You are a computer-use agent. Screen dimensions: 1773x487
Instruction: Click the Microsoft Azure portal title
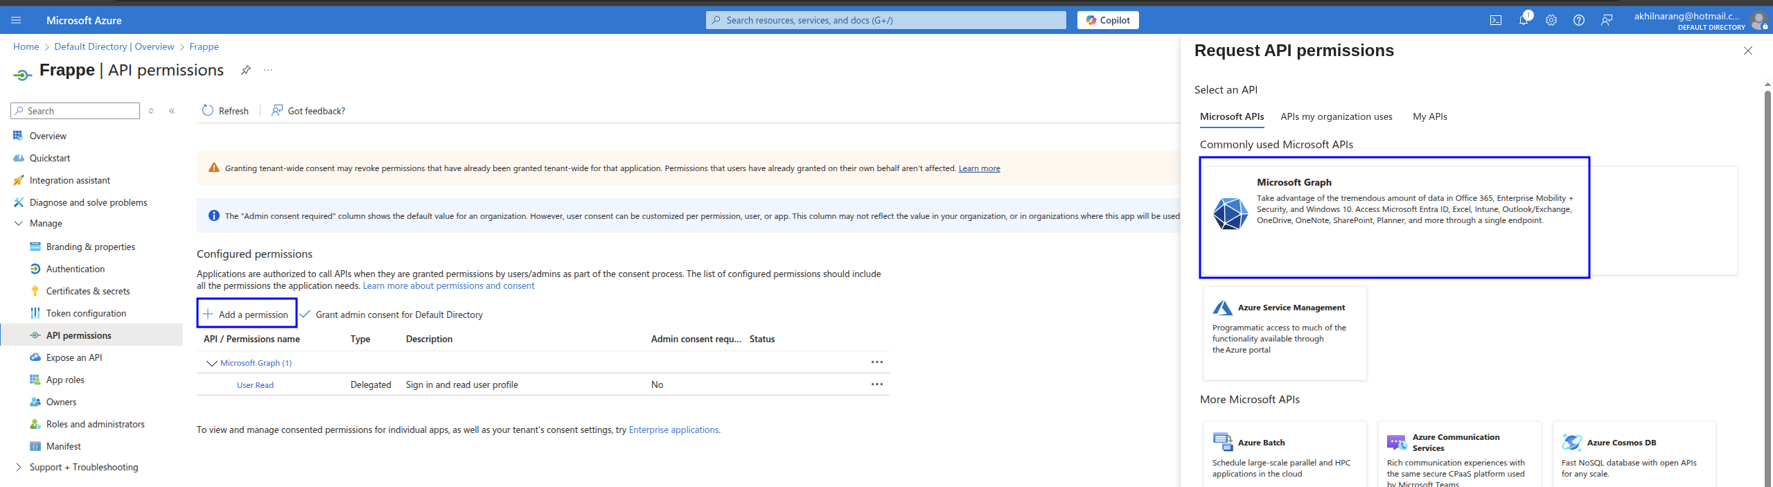[84, 20]
